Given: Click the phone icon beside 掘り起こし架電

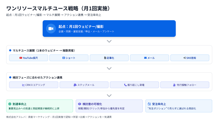Looking at the screenshot, I should 125,85.
